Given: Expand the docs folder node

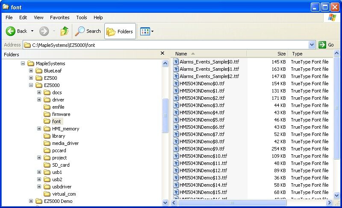Looking at the screenshot, I should (x=39, y=92).
